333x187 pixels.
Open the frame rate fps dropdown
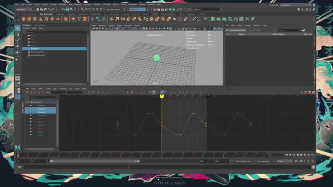[285, 161]
